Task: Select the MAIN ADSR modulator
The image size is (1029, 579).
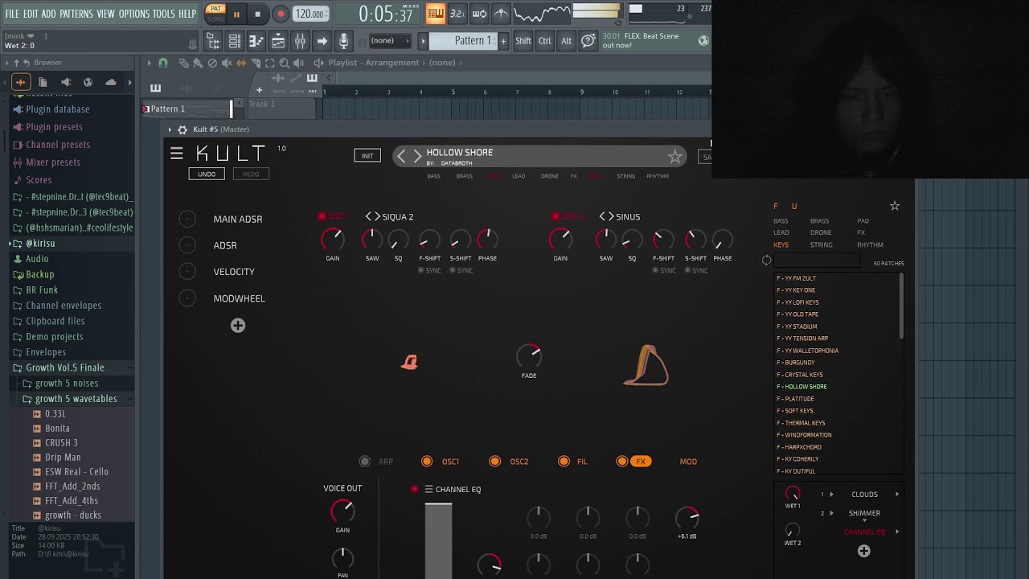Action: point(238,219)
